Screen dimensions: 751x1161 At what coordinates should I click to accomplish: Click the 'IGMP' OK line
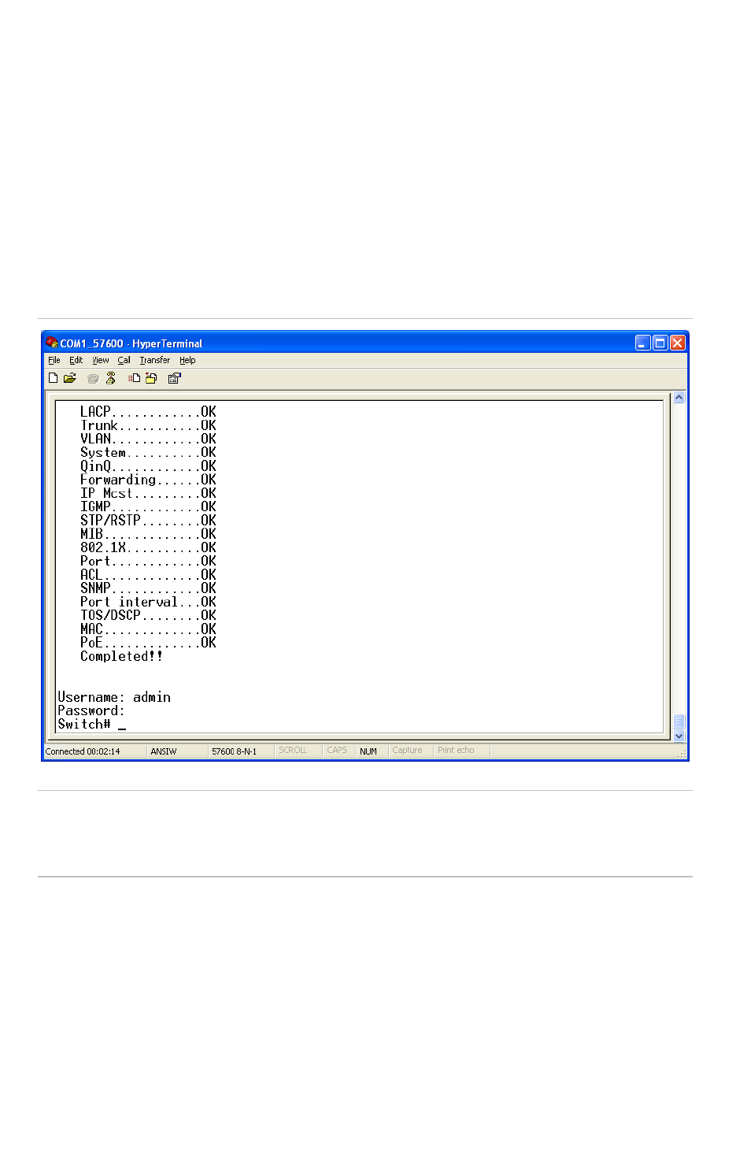(x=148, y=506)
